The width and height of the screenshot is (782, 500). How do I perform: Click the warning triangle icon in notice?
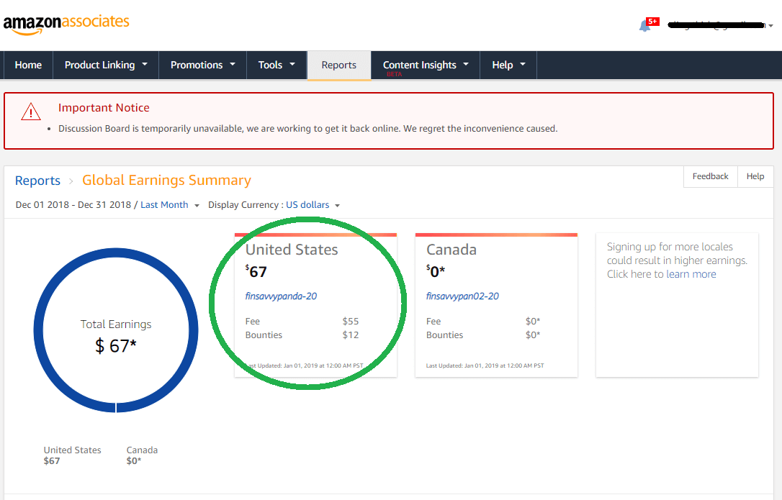31,112
